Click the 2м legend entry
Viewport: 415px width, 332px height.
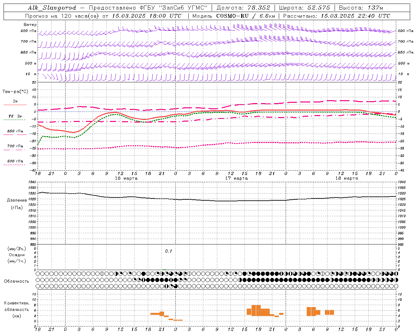click(15, 101)
